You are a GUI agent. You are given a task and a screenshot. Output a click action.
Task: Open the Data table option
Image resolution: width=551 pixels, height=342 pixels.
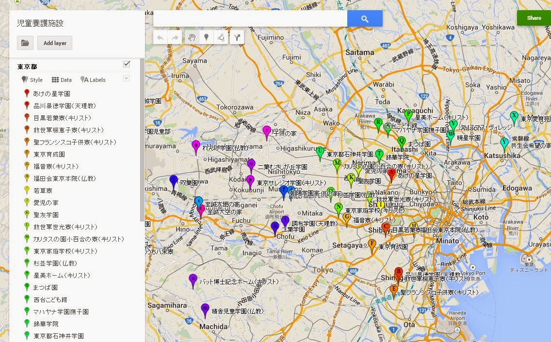[62, 80]
